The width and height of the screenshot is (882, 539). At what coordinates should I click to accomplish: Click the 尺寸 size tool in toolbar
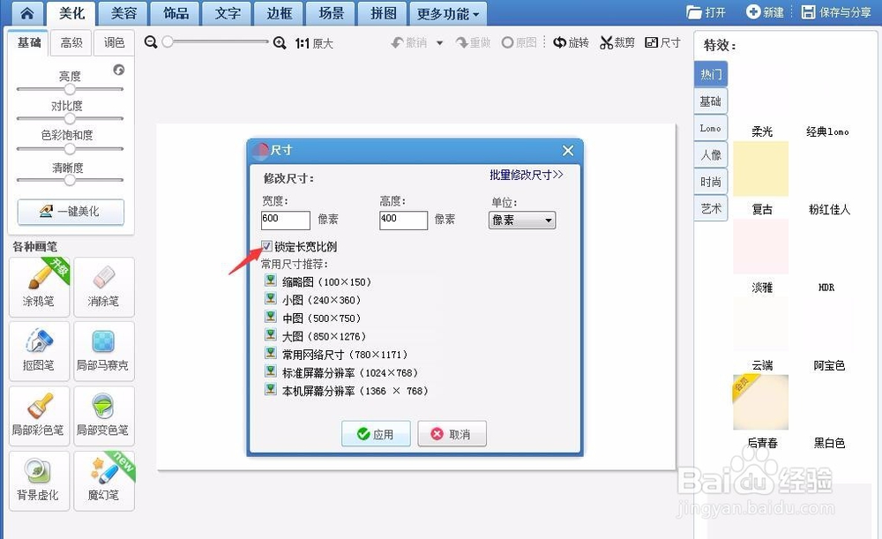pos(662,42)
